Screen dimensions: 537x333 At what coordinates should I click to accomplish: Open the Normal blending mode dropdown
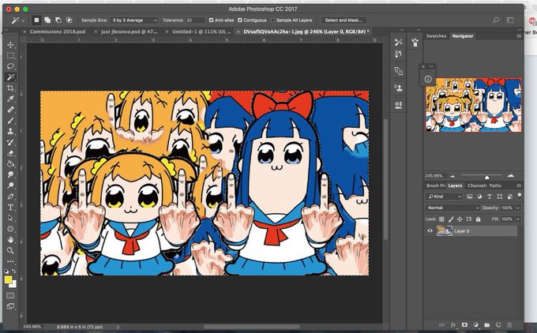[453, 208]
